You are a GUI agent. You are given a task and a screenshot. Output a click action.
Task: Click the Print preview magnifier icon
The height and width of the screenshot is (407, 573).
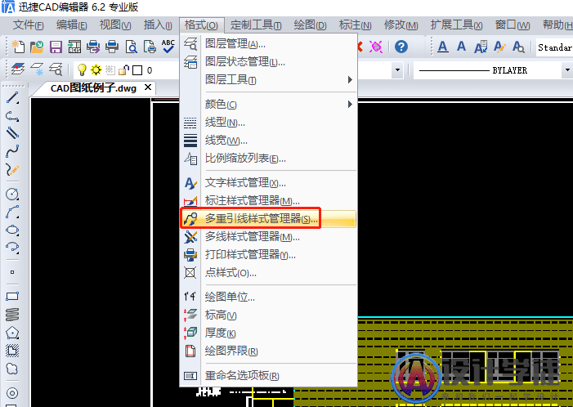point(131,47)
